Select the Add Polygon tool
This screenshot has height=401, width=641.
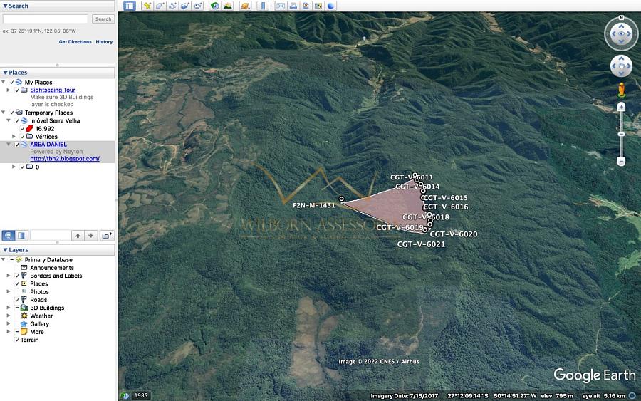[160, 6]
